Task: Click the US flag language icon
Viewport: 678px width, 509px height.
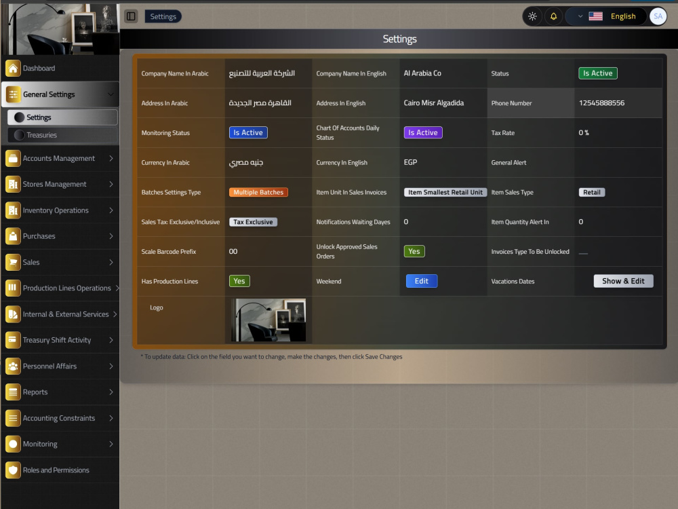Action: pyautogui.click(x=595, y=16)
